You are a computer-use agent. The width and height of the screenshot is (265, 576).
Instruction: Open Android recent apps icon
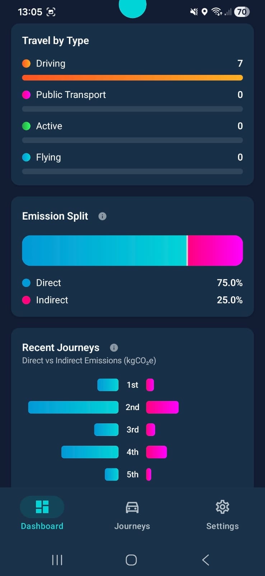(57, 560)
